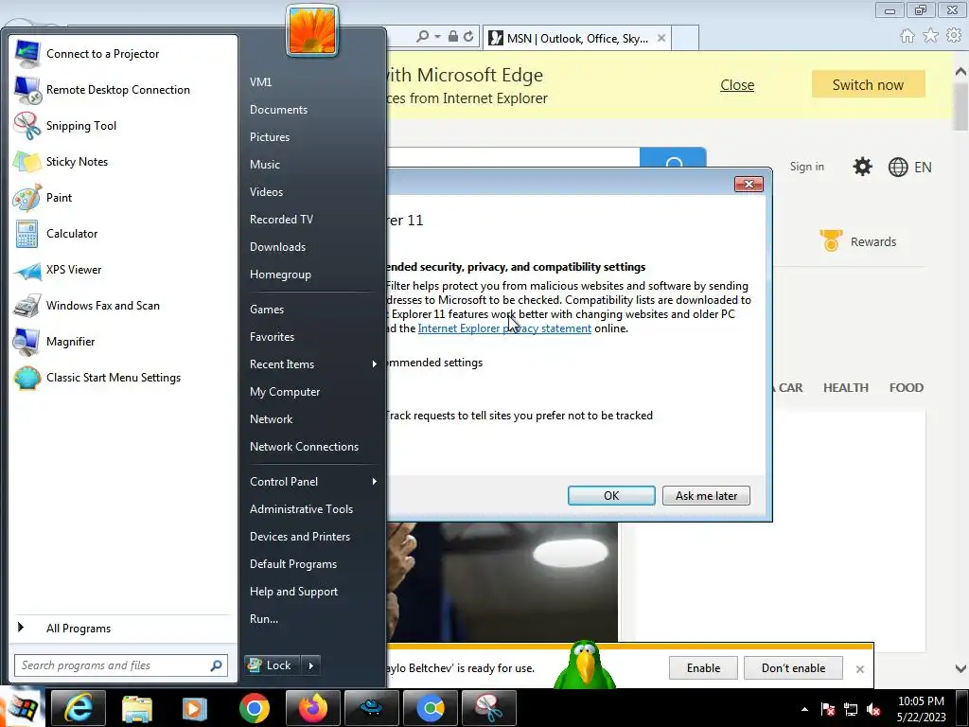Open Pictures folder in Start menu
This screenshot has height=727, width=969.
(x=270, y=137)
